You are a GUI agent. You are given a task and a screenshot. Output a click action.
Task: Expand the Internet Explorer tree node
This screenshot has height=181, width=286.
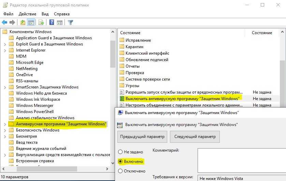pos(5,51)
